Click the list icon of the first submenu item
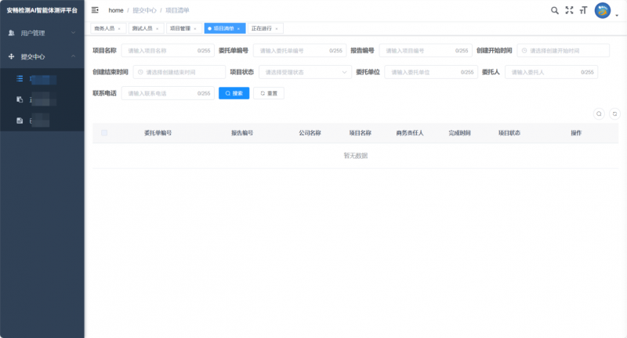 (20, 78)
